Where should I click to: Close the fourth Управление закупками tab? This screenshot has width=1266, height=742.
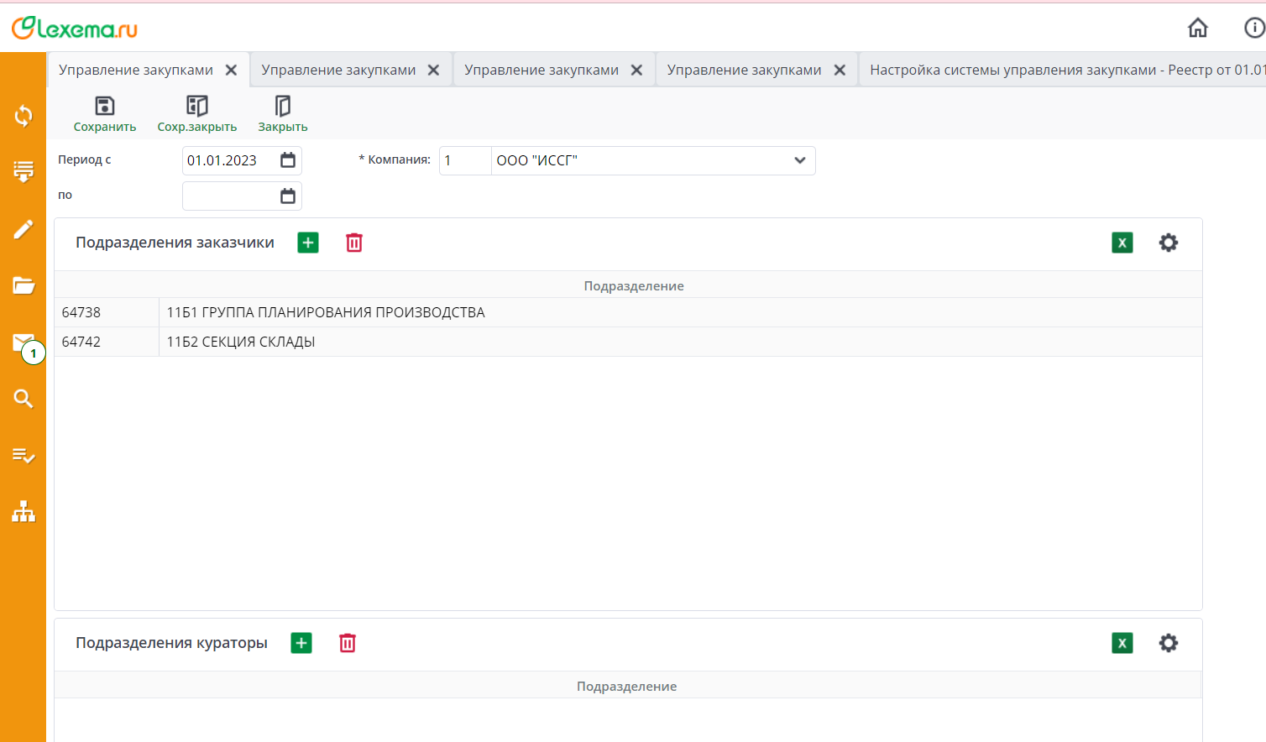pos(840,71)
